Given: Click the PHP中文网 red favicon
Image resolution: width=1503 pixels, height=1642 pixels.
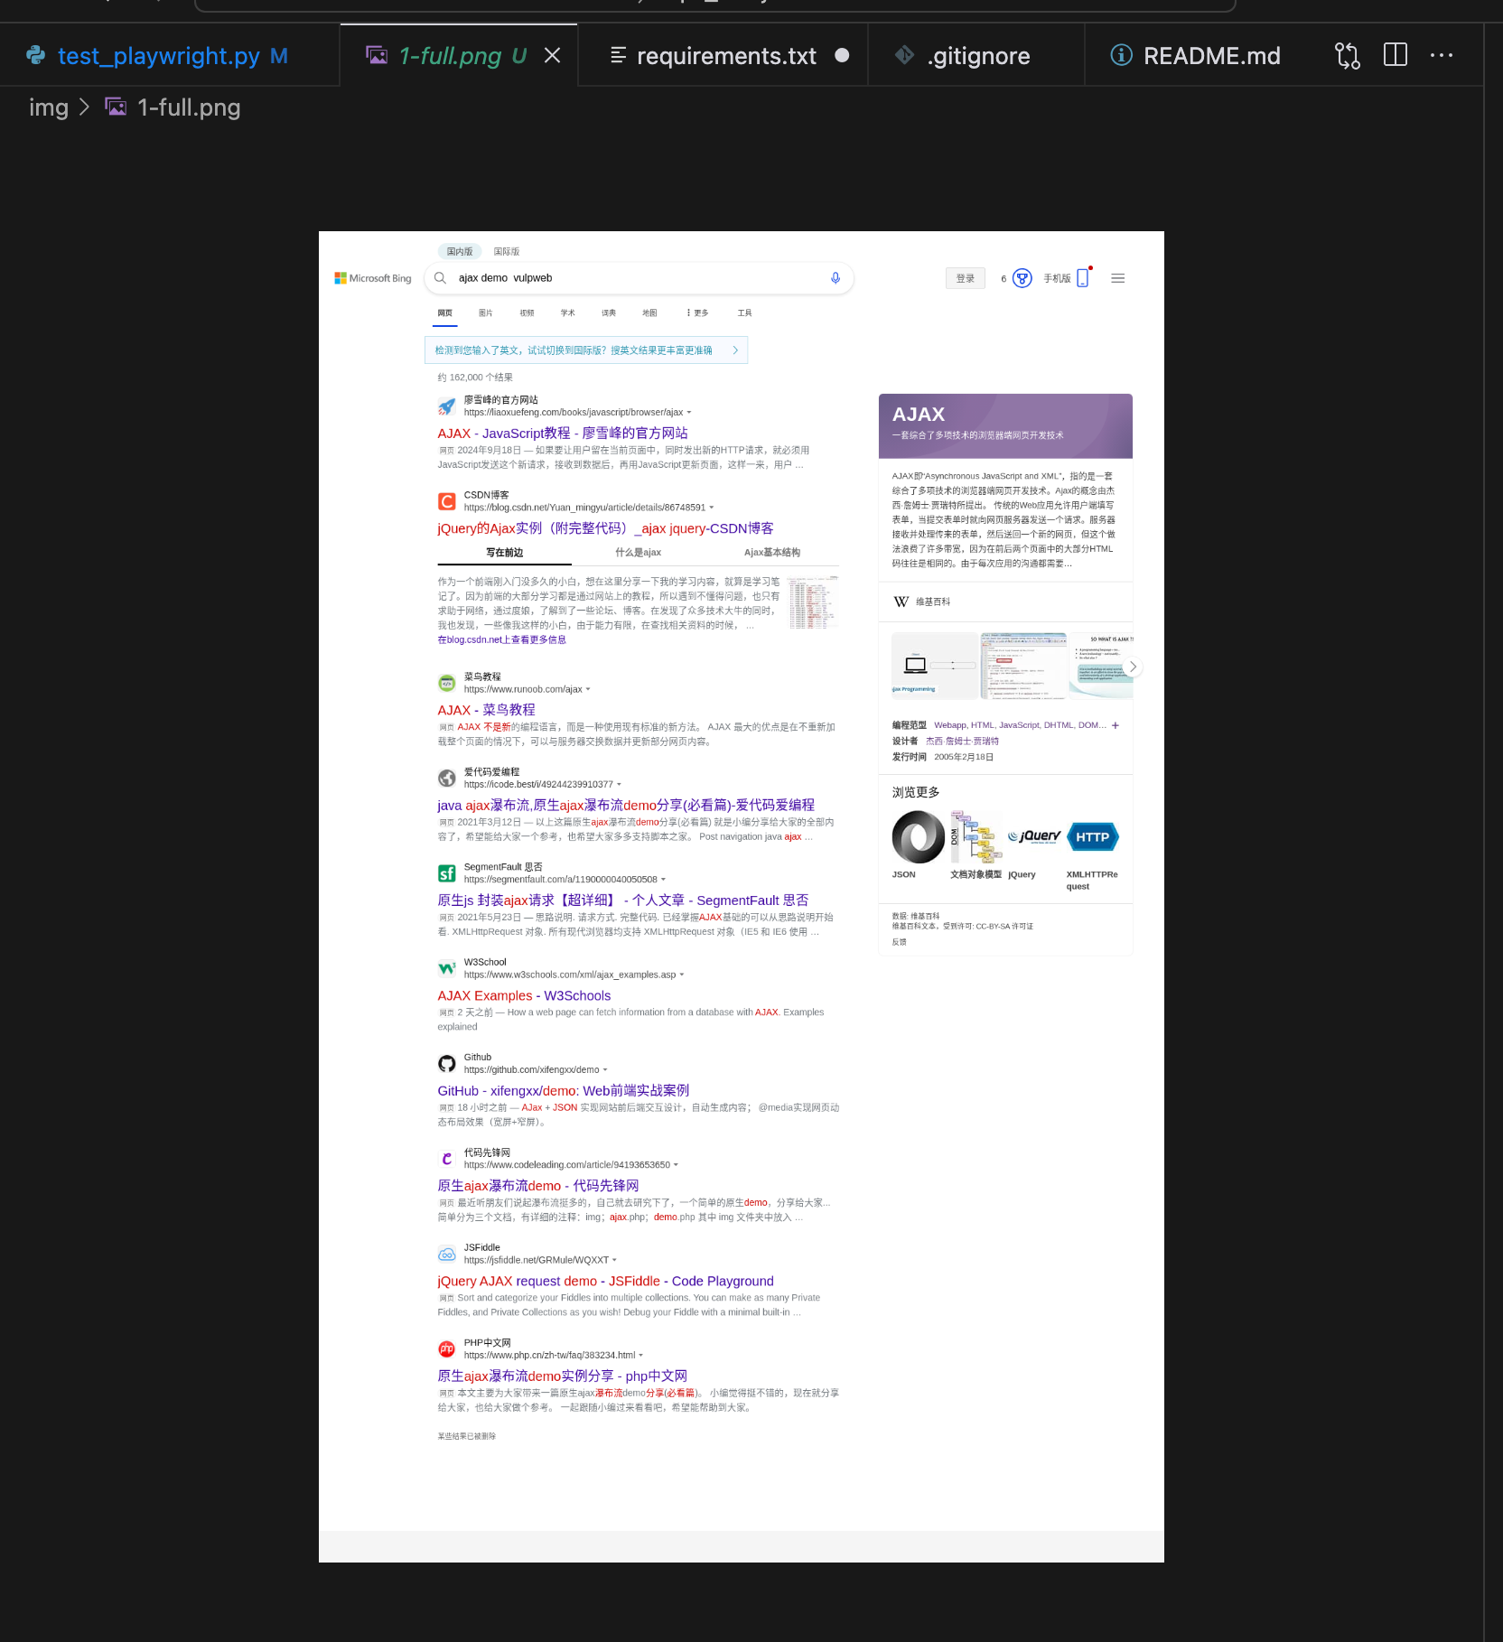Looking at the screenshot, I should (x=446, y=1349).
